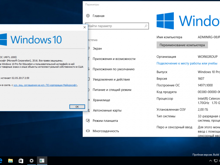Viewport: 220px width, 165px height.
Task: Click the magnifier icon in the settings search box
Action: coord(146,26)
